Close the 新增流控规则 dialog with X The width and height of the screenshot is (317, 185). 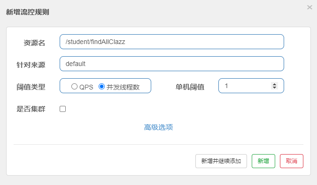tap(309, 7)
